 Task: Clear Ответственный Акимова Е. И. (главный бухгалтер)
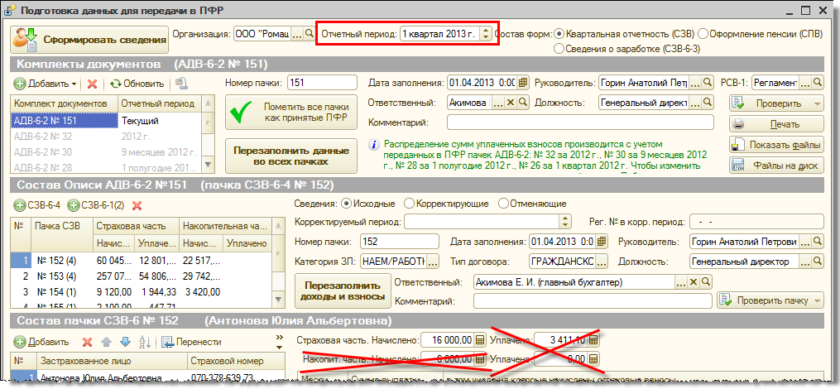point(694,282)
